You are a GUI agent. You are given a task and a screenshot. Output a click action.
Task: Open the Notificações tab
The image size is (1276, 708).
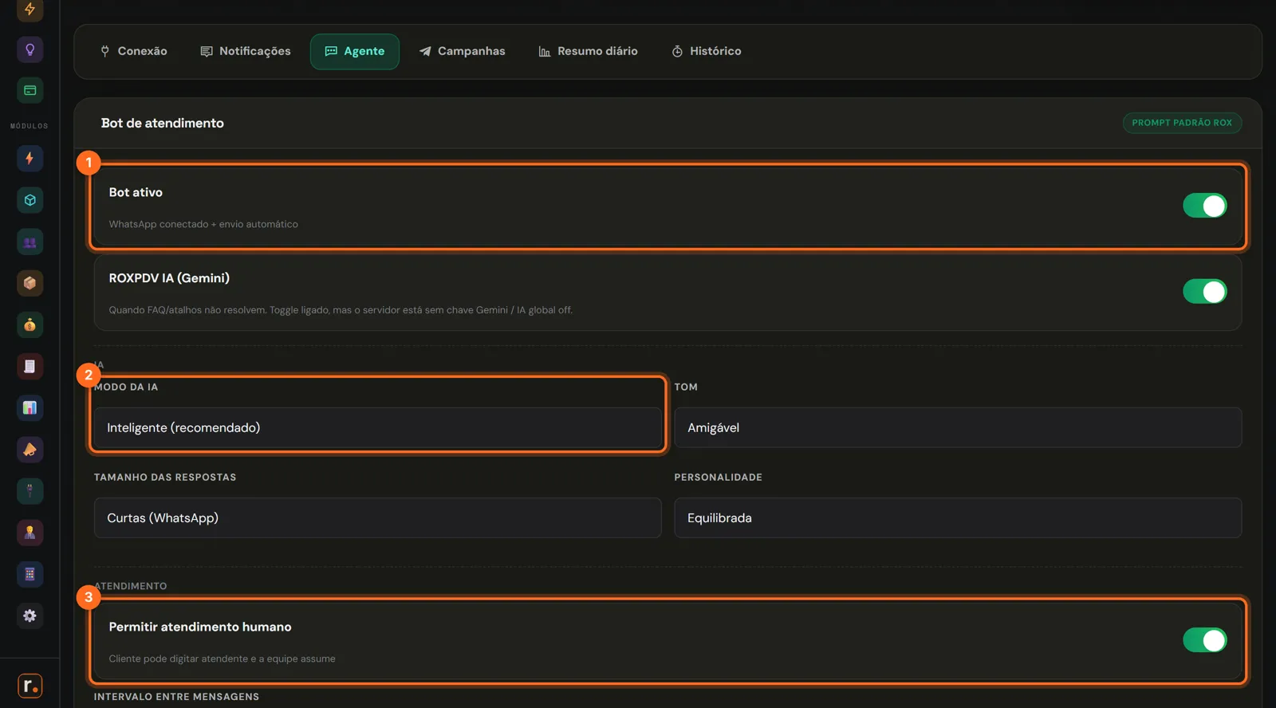click(246, 51)
